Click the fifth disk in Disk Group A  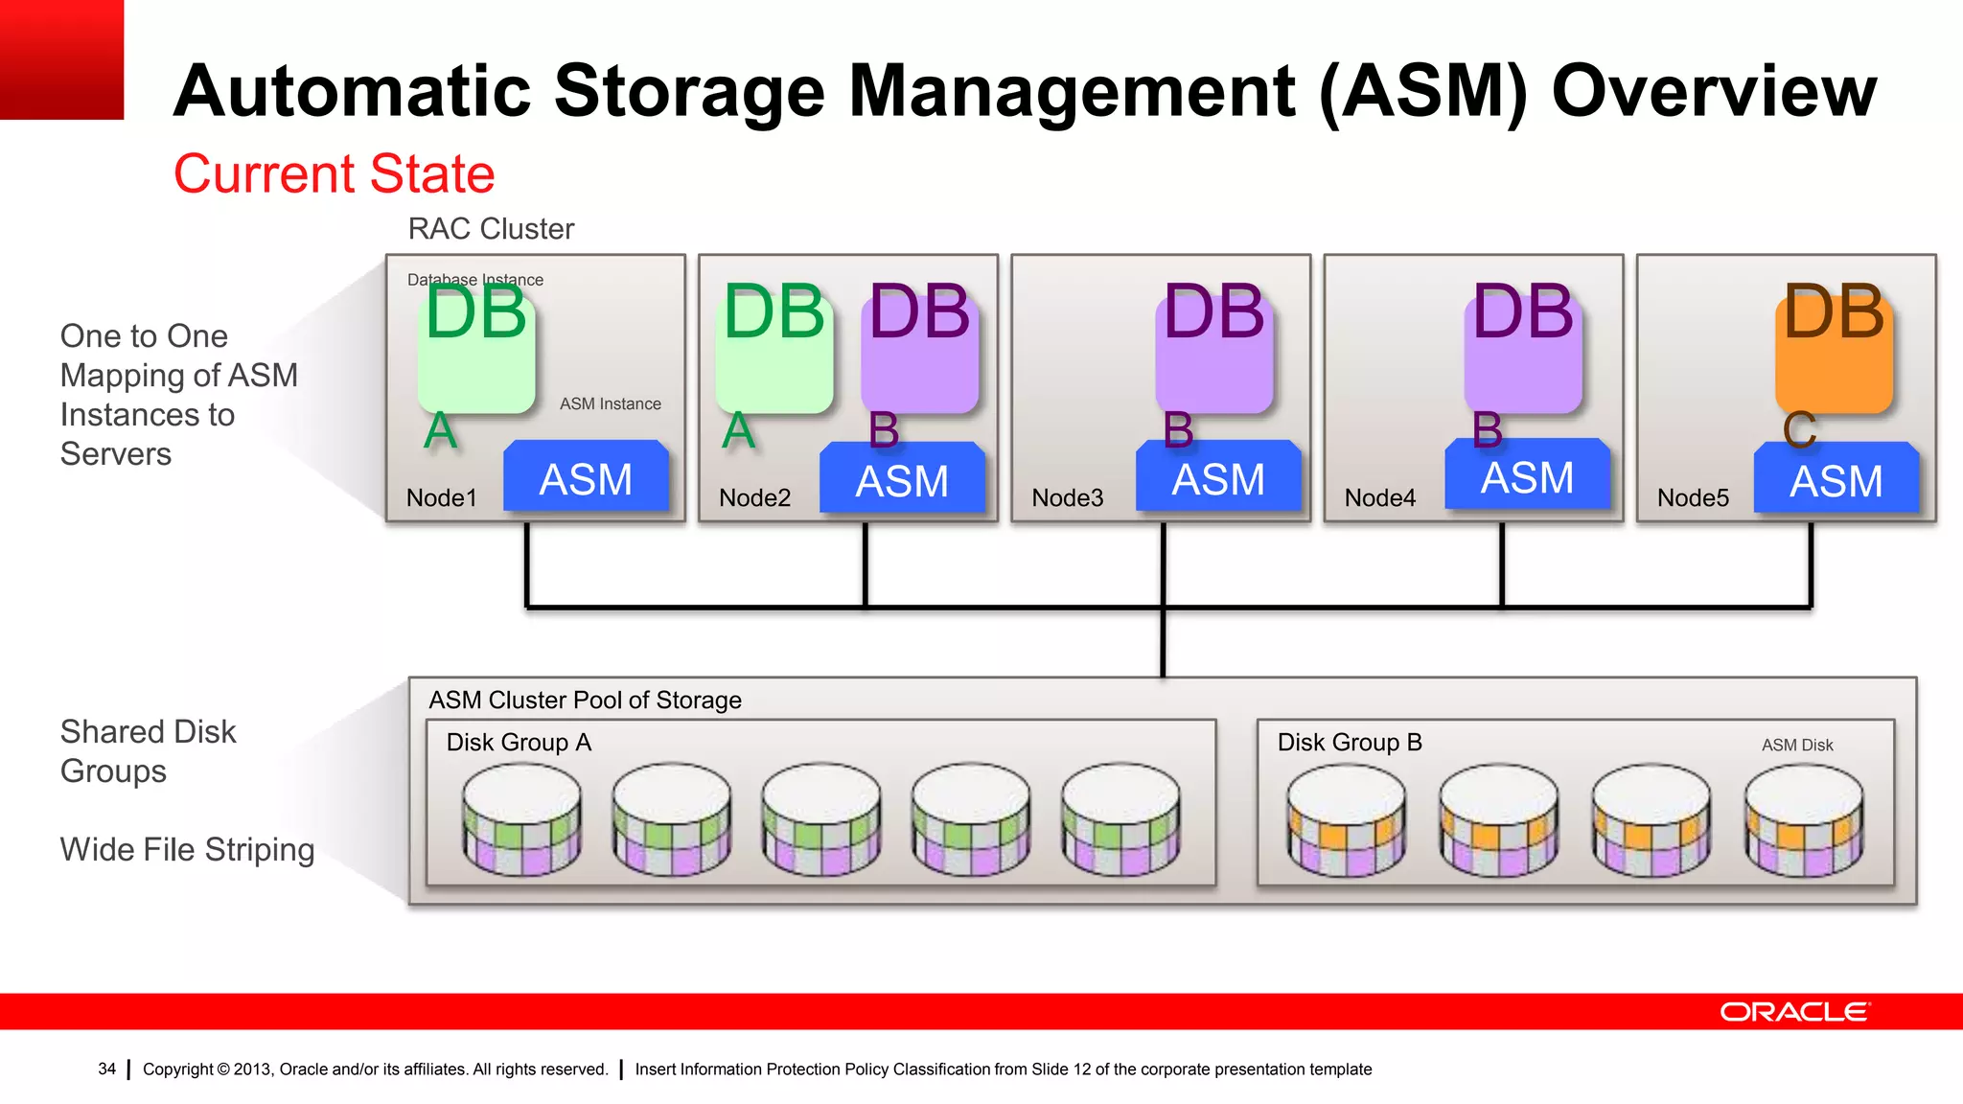pyautogui.click(x=1120, y=818)
